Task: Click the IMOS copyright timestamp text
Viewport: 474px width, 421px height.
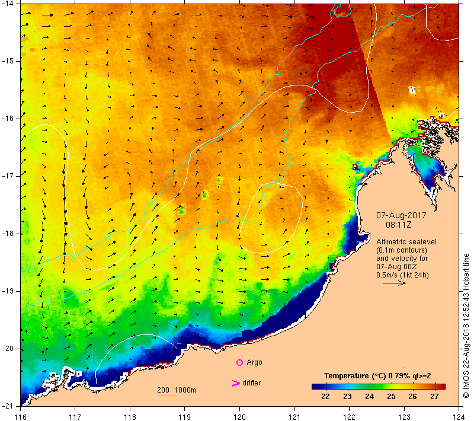Action: pos(466,326)
